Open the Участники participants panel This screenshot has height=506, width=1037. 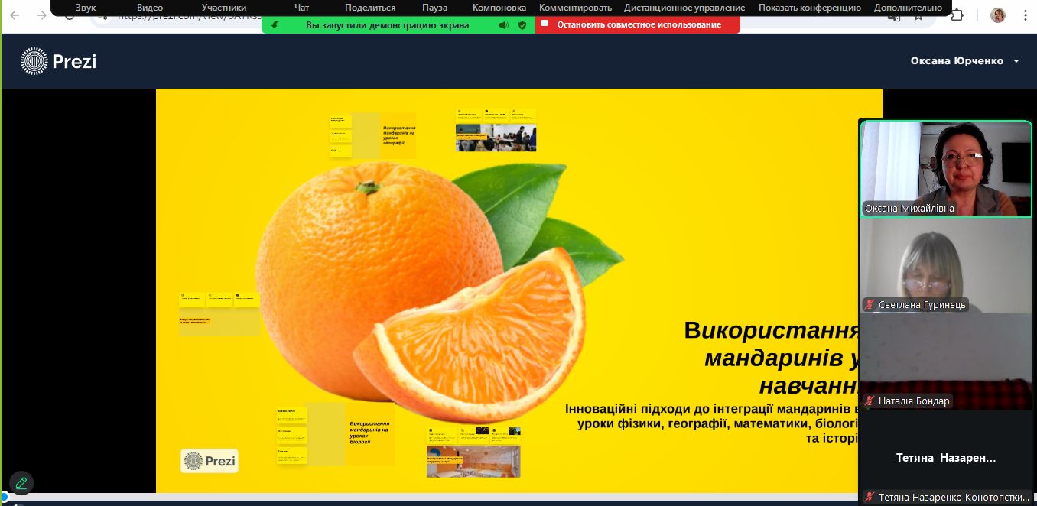(x=224, y=8)
